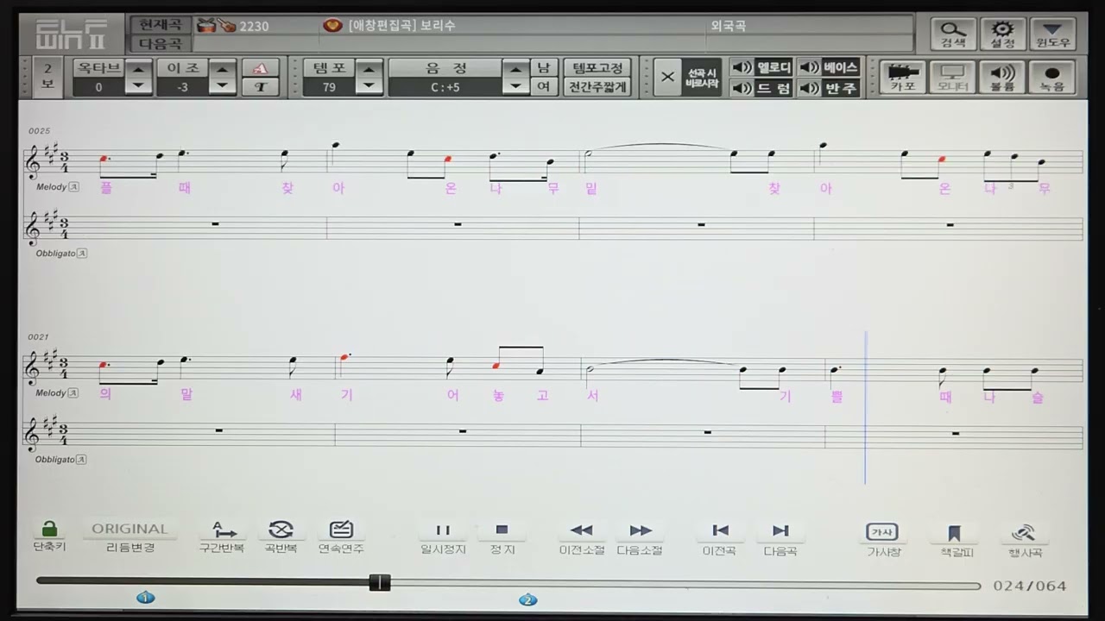Click the Melody expander in measure 0021 row
This screenshot has height=621, width=1105.
point(74,392)
